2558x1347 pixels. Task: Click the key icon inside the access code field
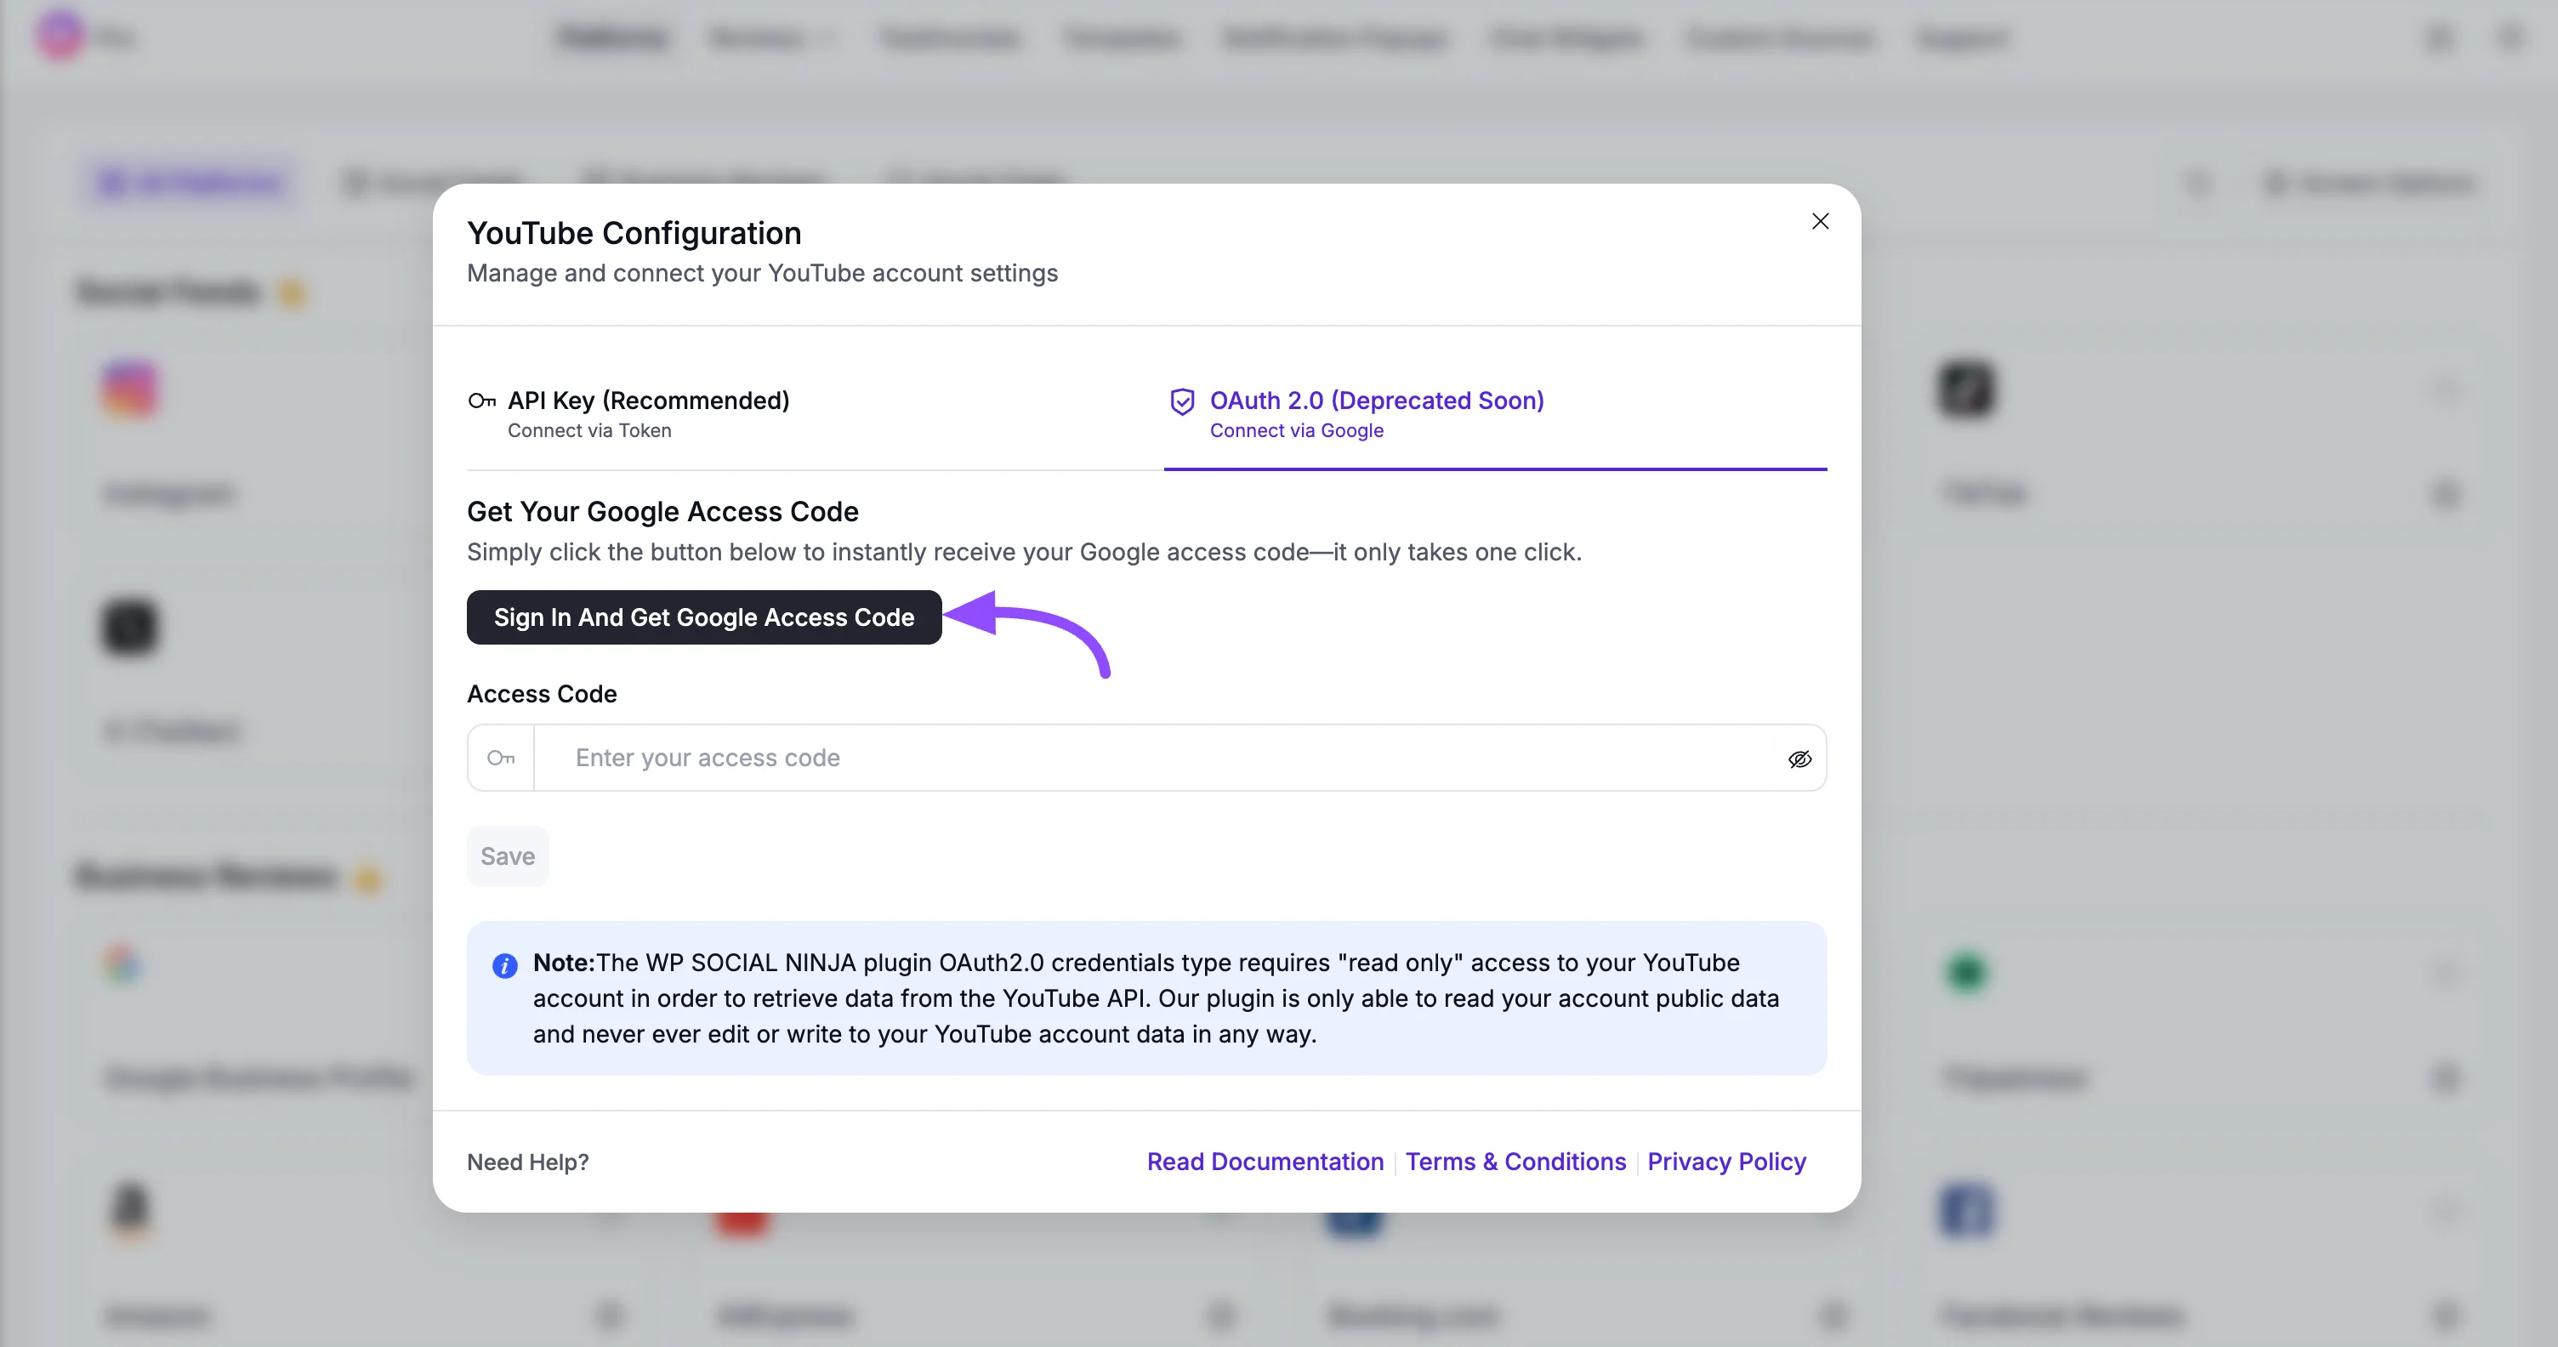click(x=501, y=759)
